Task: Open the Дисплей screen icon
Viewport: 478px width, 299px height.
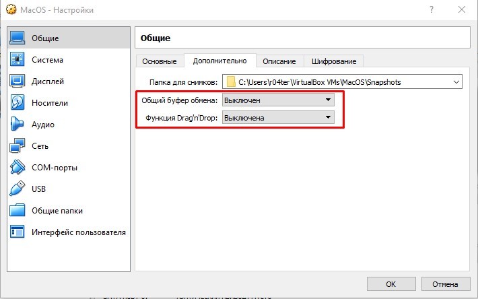Action: coord(18,81)
